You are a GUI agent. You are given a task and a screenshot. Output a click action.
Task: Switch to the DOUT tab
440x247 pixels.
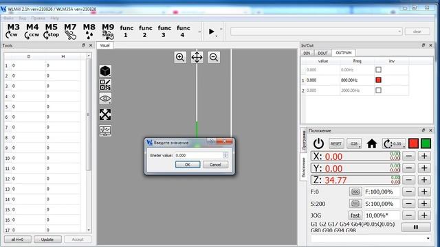click(x=322, y=53)
